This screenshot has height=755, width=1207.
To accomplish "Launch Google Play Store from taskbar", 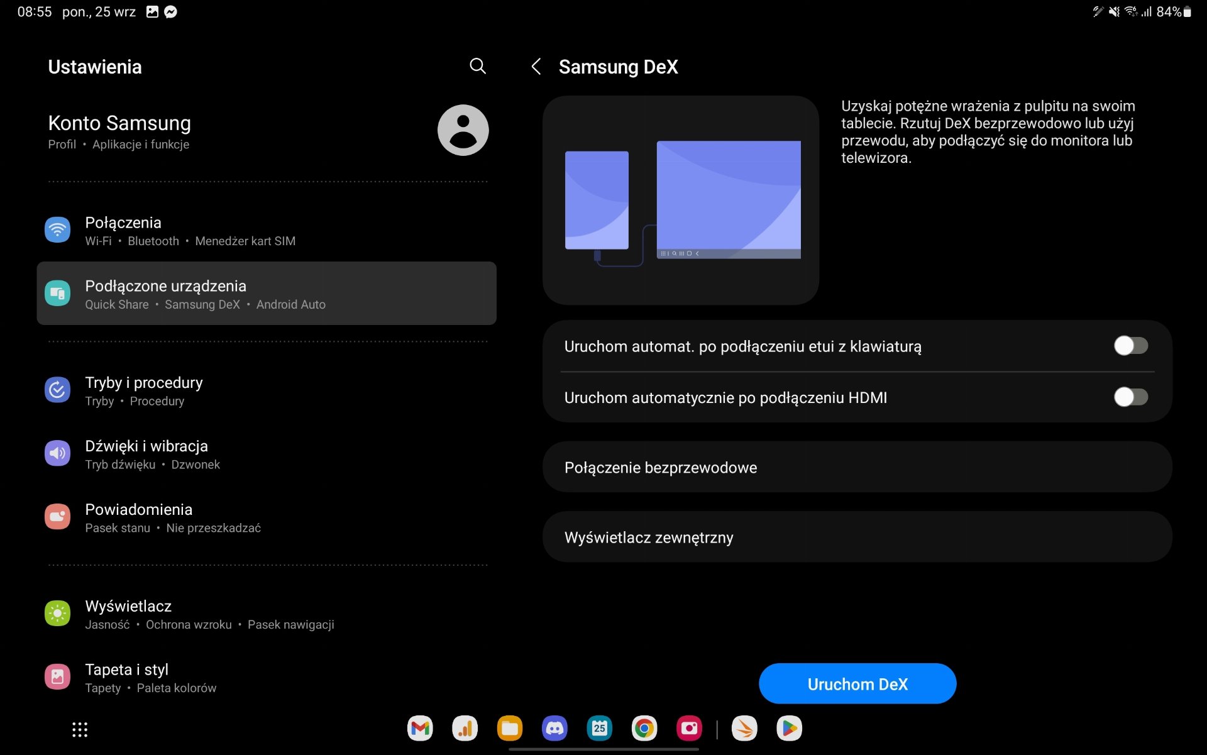I will (x=790, y=729).
